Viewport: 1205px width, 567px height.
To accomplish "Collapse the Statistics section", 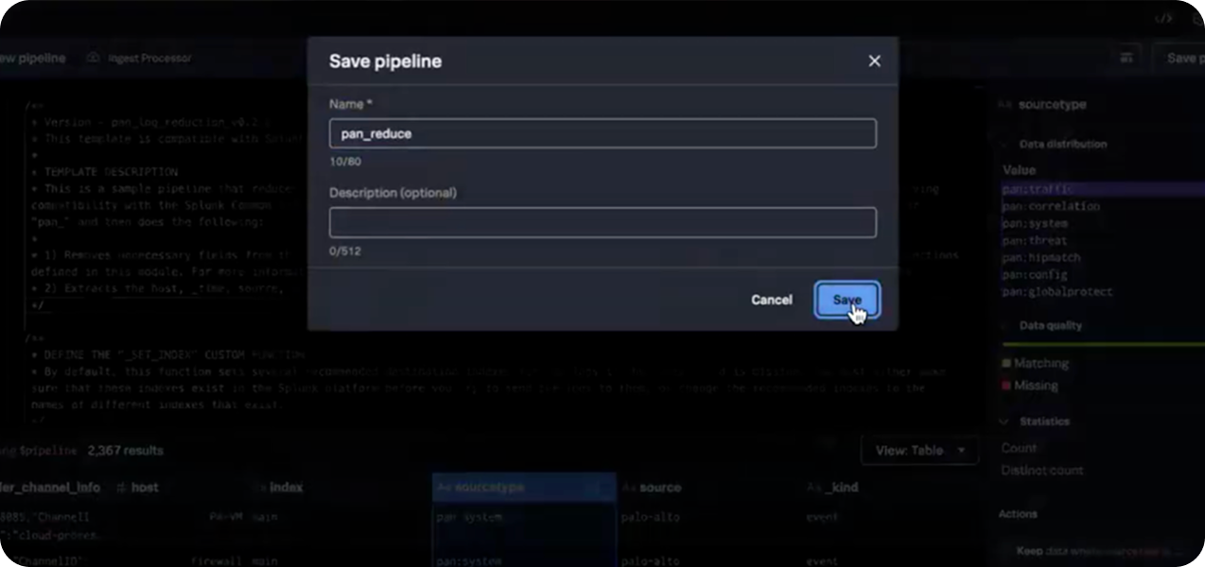I will tap(1004, 421).
